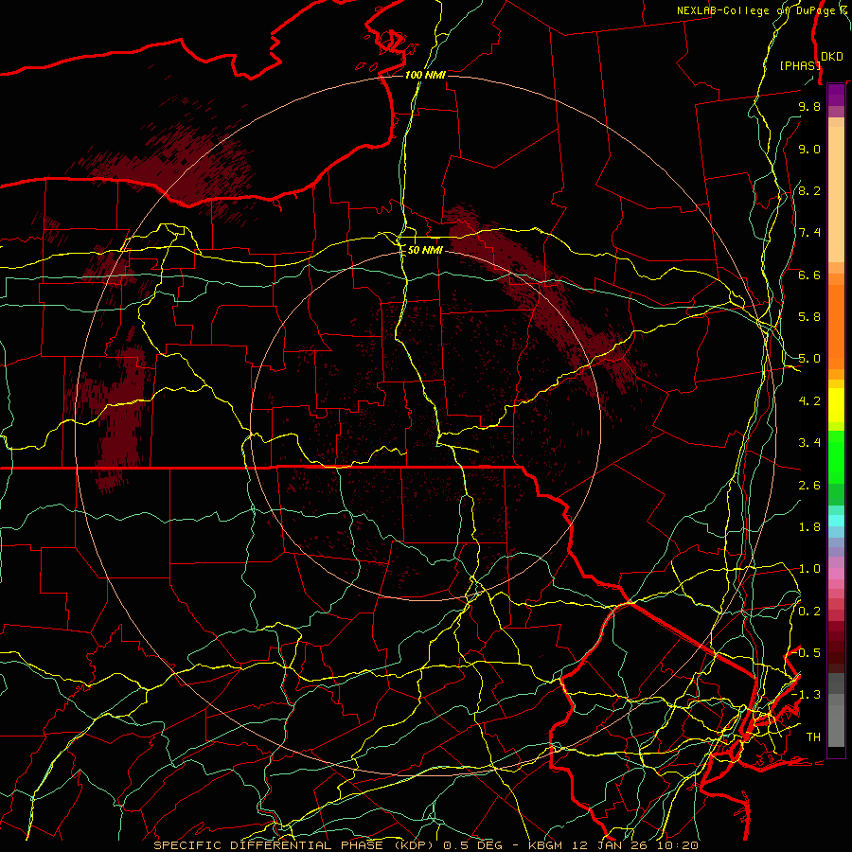Viewport: 852px width, 852px height.
Task: Select the -0.5 scale value
Action: point(807,653)
